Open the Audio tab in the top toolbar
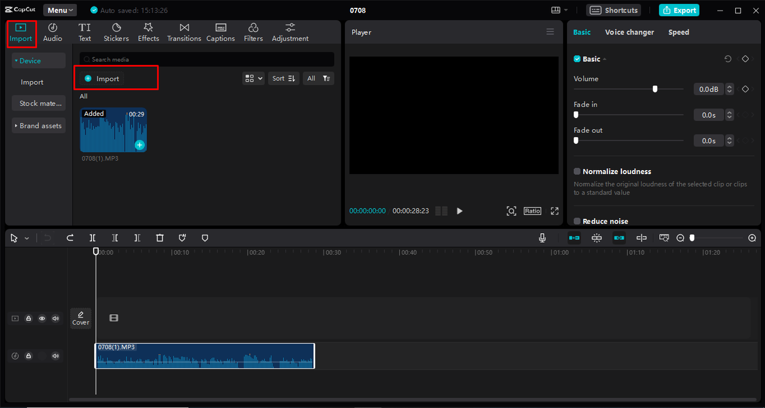The width and height of the screenshot is (765, 408). tap(53, 33)
